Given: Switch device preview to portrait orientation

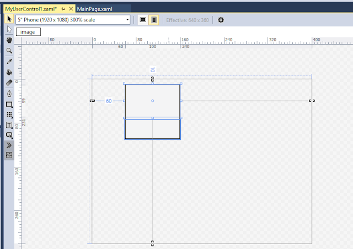Looking at the screenshot, I should (x=154, y=20).
